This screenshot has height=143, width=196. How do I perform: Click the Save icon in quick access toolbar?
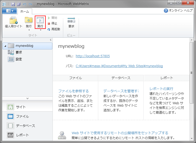click(13, 4)
